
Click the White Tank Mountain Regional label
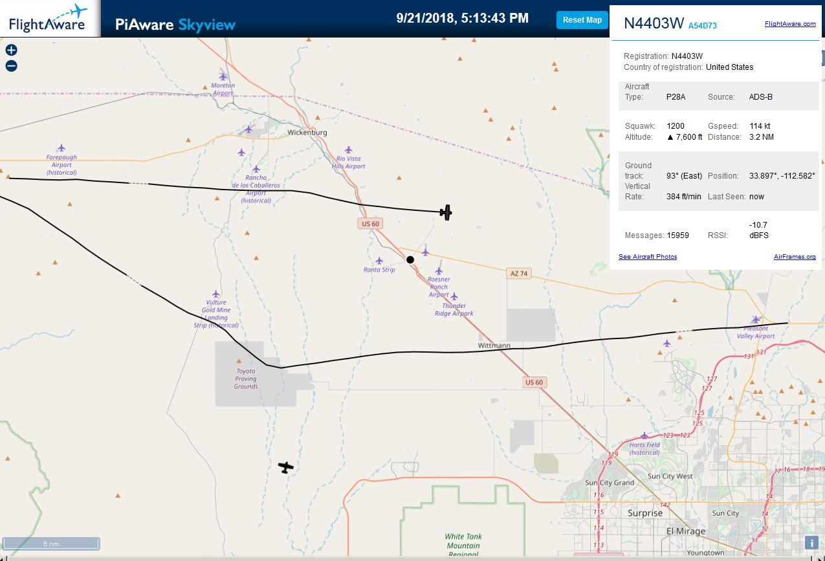click(x=463, y=545)
